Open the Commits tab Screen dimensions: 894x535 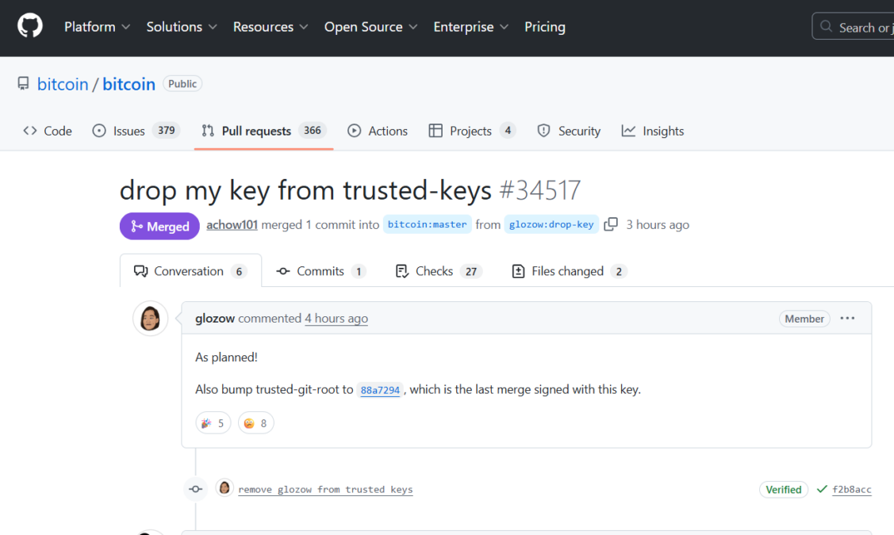pos(321,271)
